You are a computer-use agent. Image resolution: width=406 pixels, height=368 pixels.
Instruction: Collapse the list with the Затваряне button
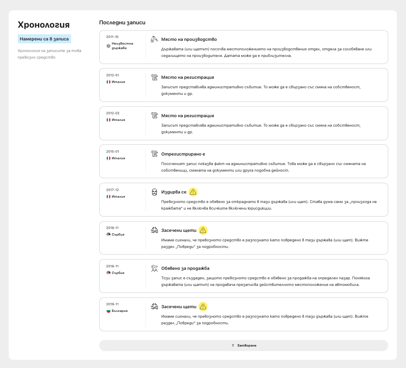(244, 346)
